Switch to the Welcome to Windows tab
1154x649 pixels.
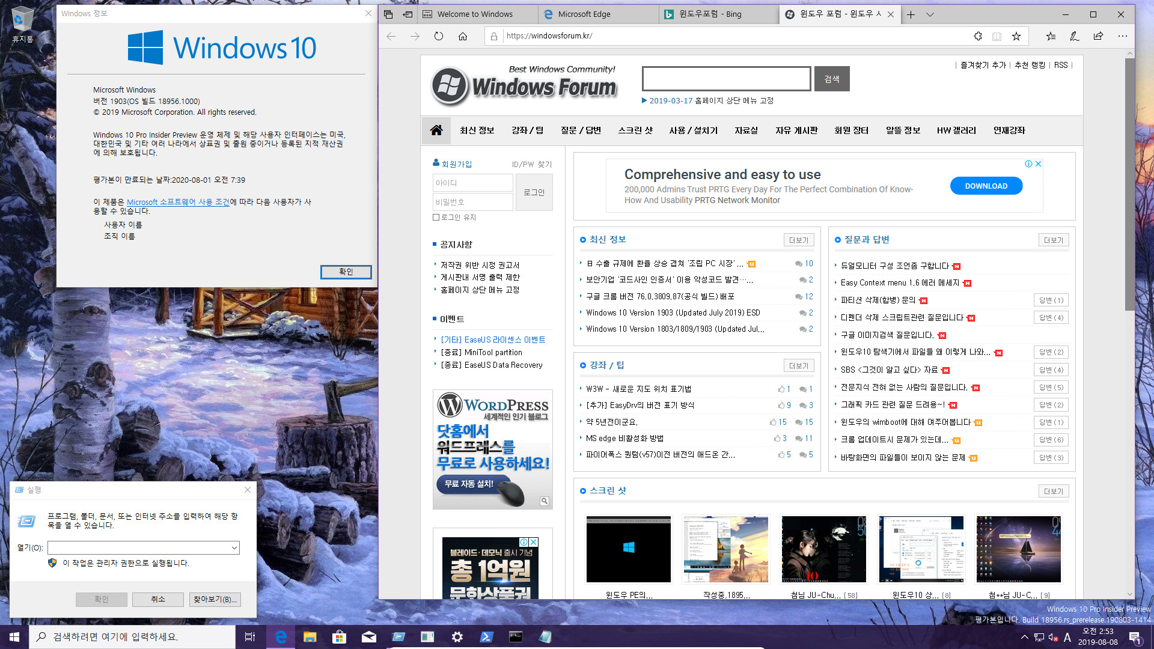click(x=478, y=14)
